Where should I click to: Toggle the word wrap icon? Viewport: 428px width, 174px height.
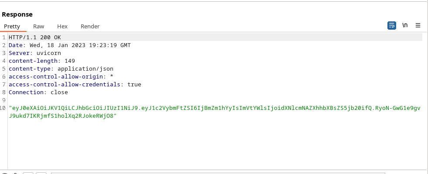coord(392,25)
